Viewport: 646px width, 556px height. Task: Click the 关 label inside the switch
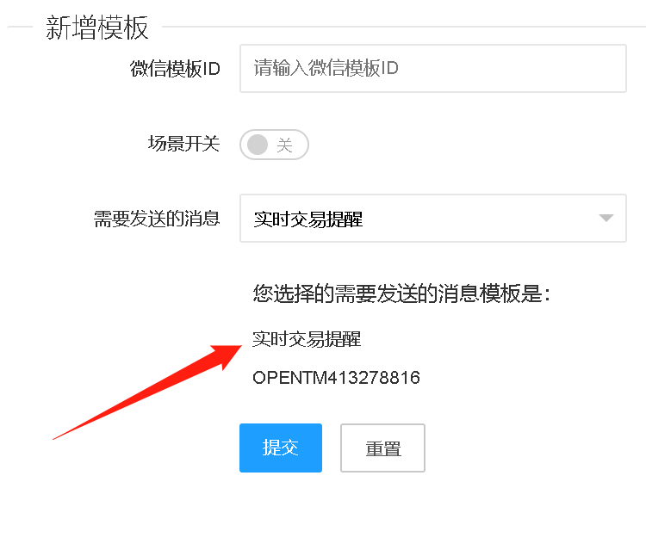coord(285,145)
